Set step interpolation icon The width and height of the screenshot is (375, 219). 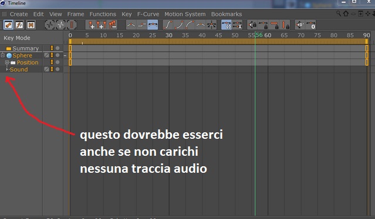[x=142, y=25]
